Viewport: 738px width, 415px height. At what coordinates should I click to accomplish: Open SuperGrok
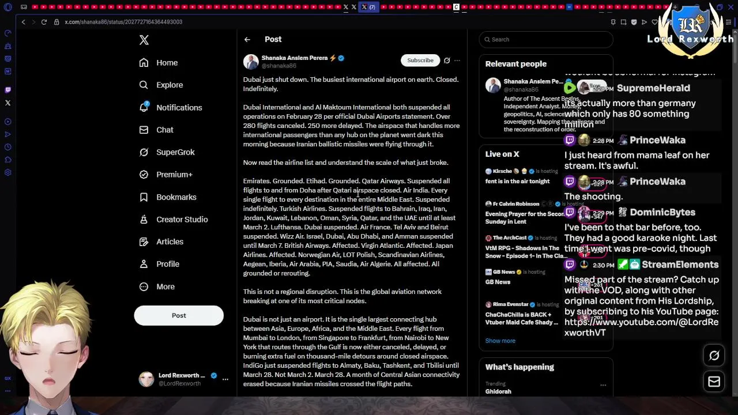167,152
